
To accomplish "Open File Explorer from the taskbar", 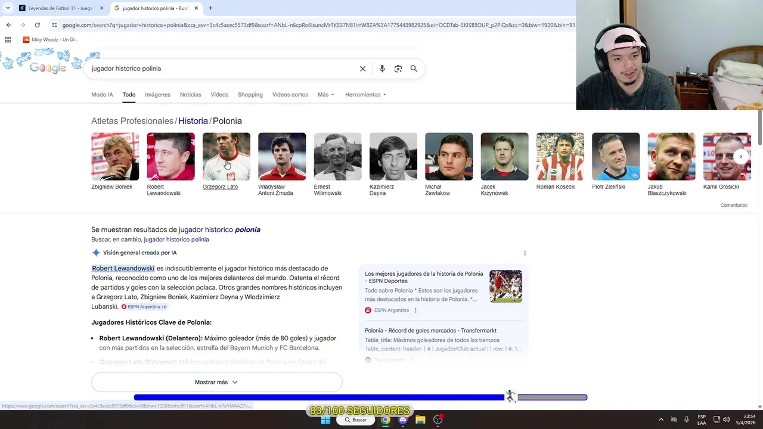I will (420, 419).
